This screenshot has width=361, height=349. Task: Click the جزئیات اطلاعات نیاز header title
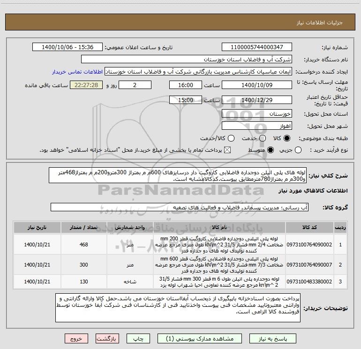[320, 22]
